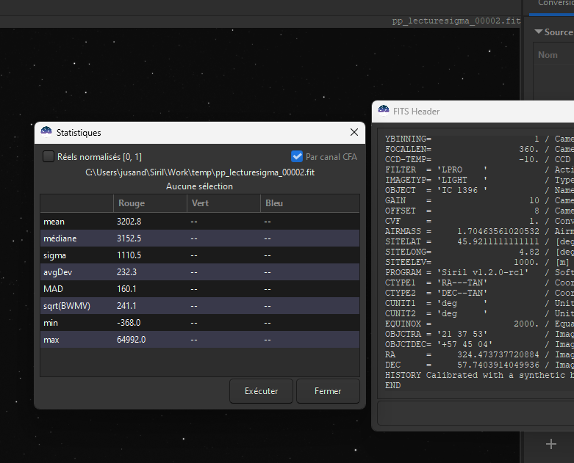Click the mean row label
574x463 pixels.
point(54,222)
